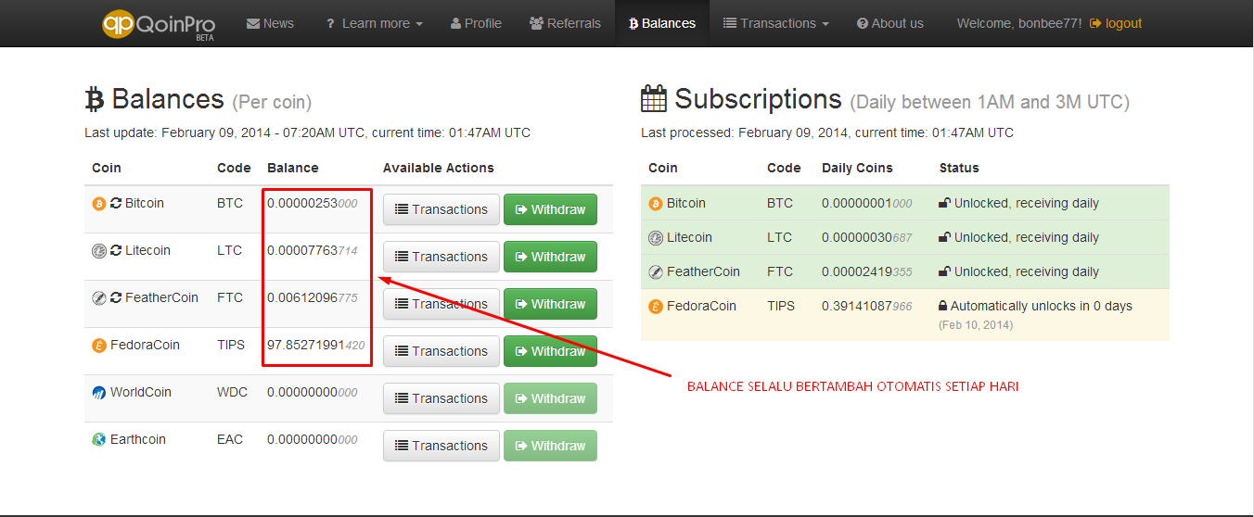Open the News page
Image resolution: width=1254 pixels, height=517 pixels.
pyautogui.click(x=270, y=23)
